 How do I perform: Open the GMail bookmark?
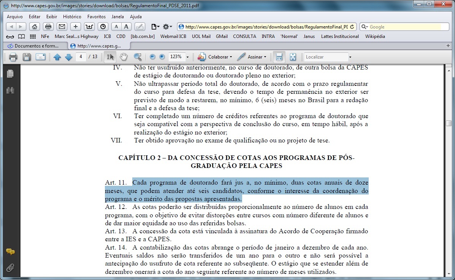[x=222, y=36]
